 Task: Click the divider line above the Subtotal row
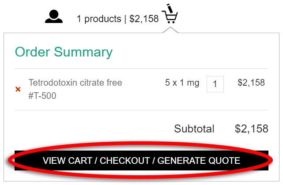(x=141, y=110)
